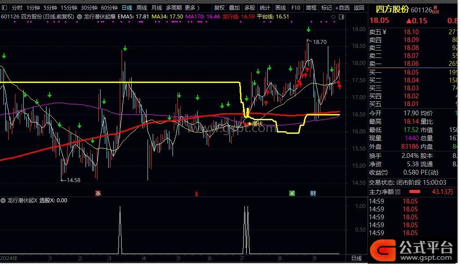Click the 减 shareholding reduction marker
The width and height of the screenshot is (460, 265).
click(292, 193)
